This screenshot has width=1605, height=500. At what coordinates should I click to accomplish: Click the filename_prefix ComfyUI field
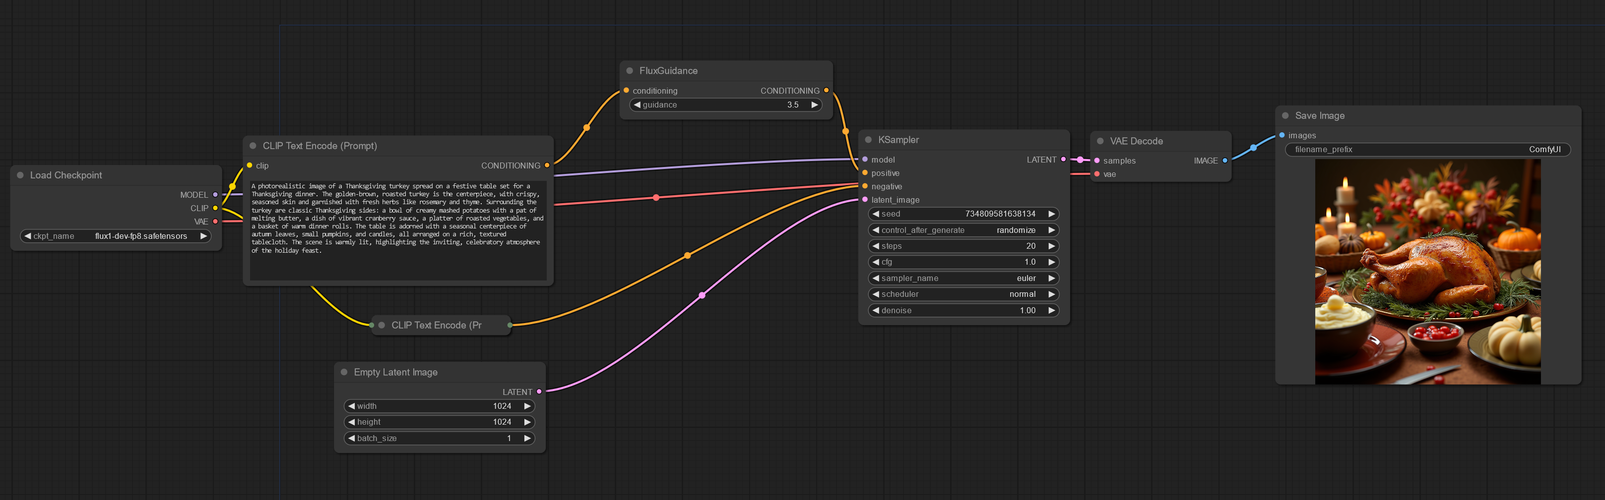[1427, 150]
